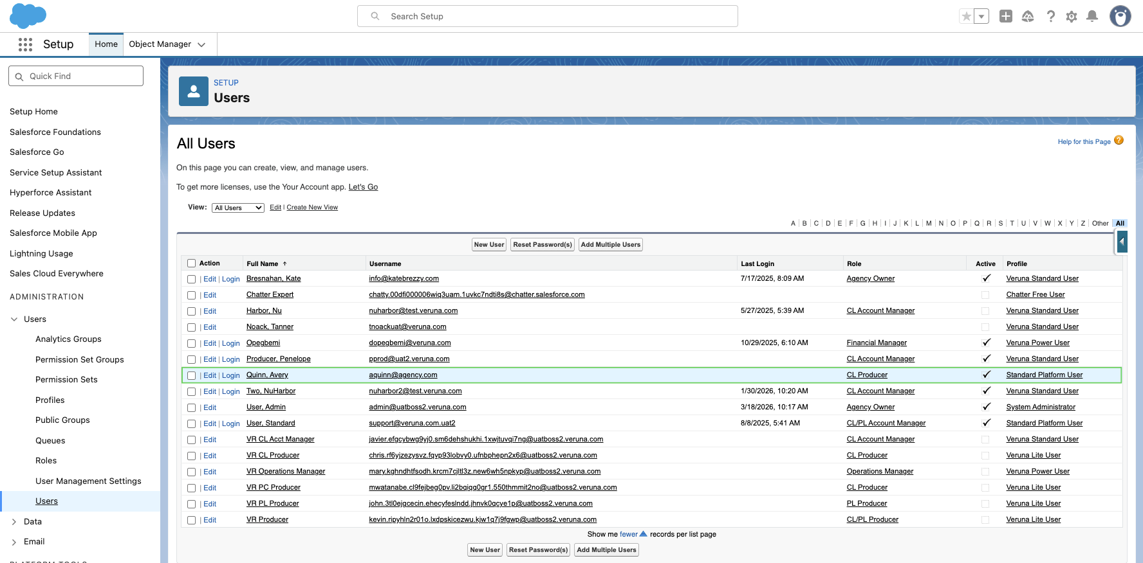Collapse the Users tree section
Screen dimensions: 1143x563
pyautogui.click(x=14, y=319)
